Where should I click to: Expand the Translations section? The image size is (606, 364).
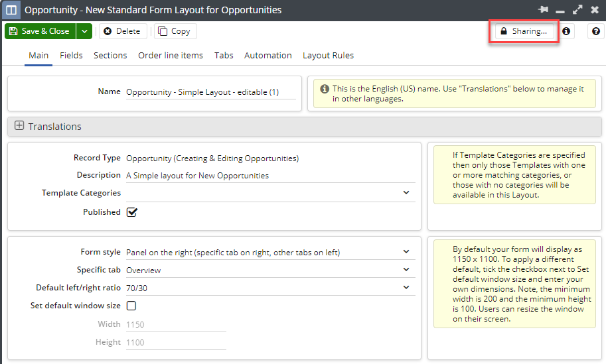tap(19, 126)
